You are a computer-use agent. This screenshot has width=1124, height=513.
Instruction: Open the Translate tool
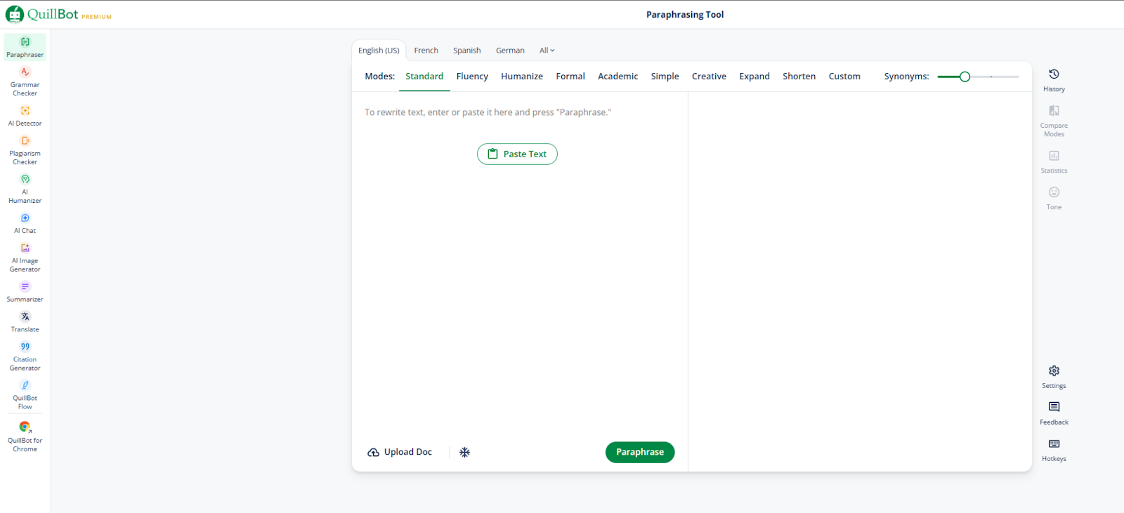(x=25, y=321)
